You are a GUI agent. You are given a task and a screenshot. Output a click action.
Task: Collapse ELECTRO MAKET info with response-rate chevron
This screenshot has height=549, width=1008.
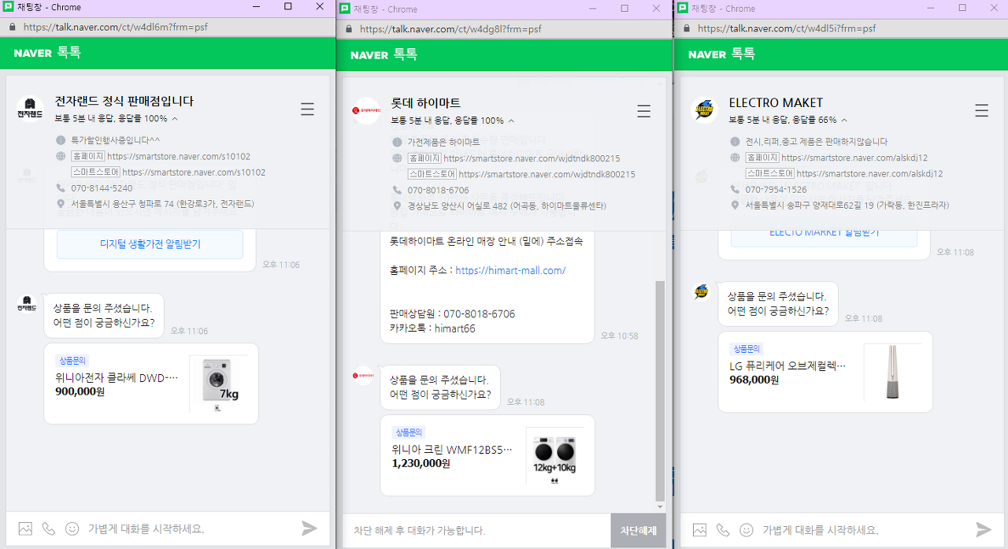pyautogui.click(x=843, y=120)
